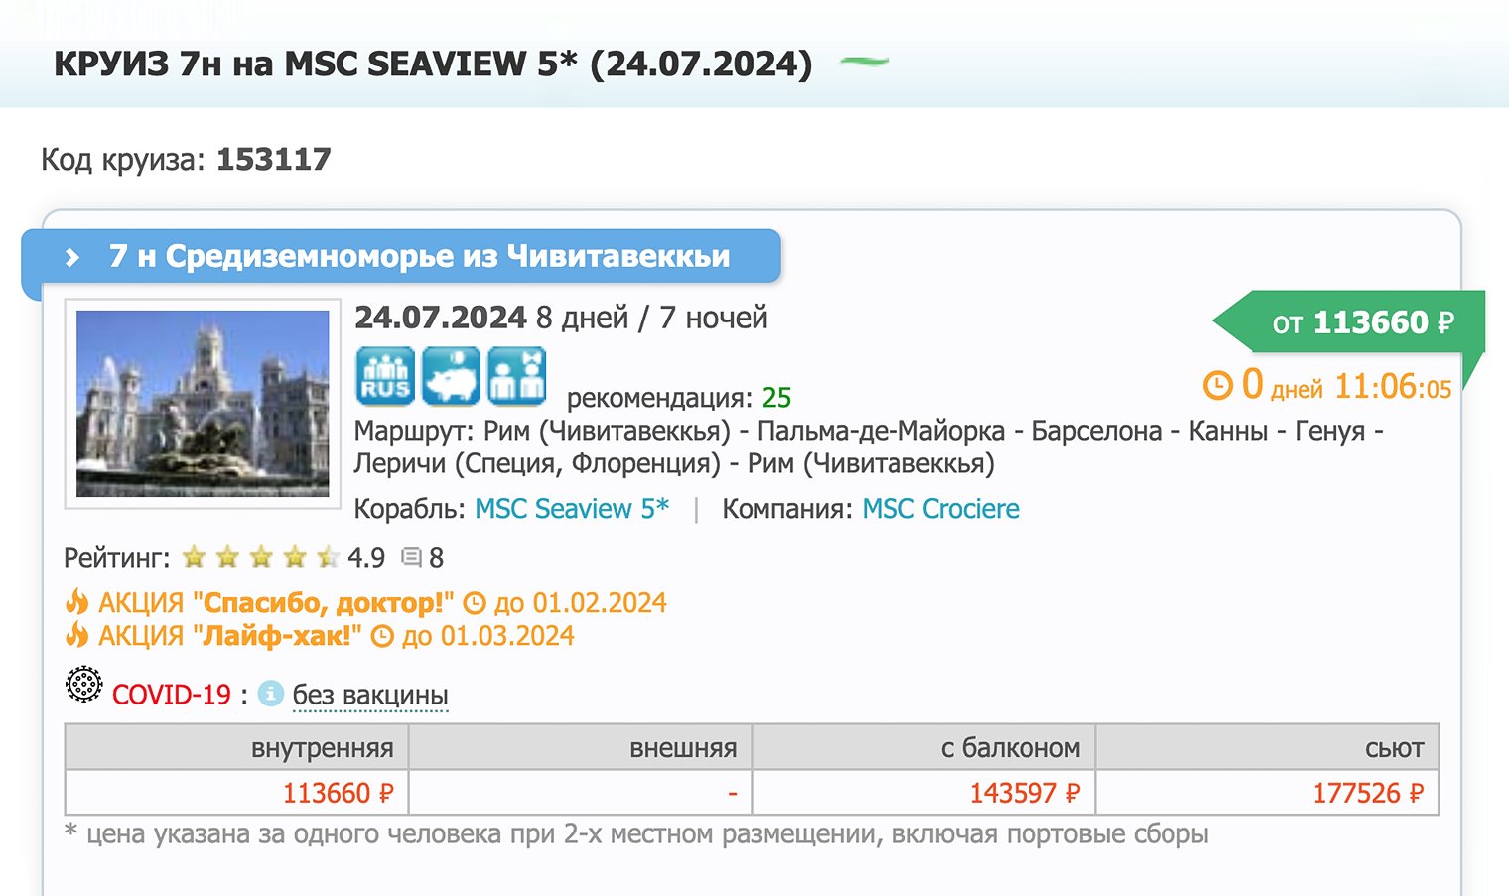Open the без вакцины details link

click(370, 696)
